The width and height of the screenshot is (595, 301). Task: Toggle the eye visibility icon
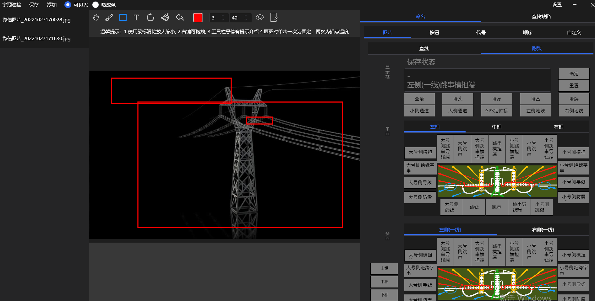[260, 18]
